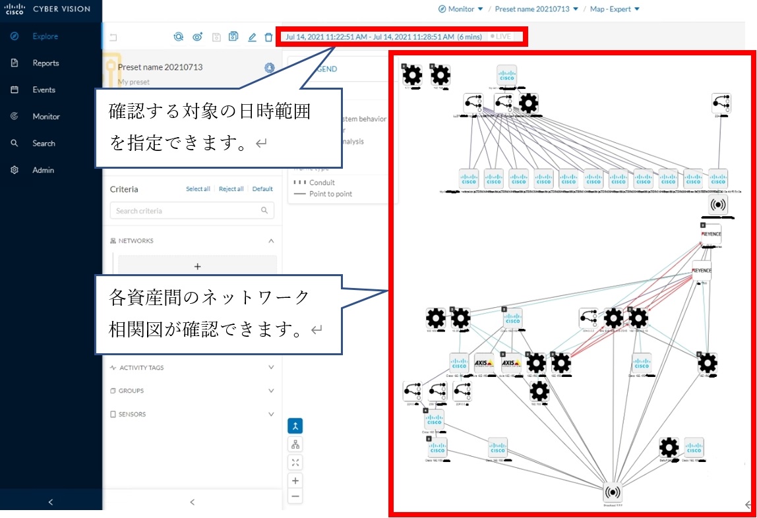Click the trash delete preset icon

(x=268, y=37)
